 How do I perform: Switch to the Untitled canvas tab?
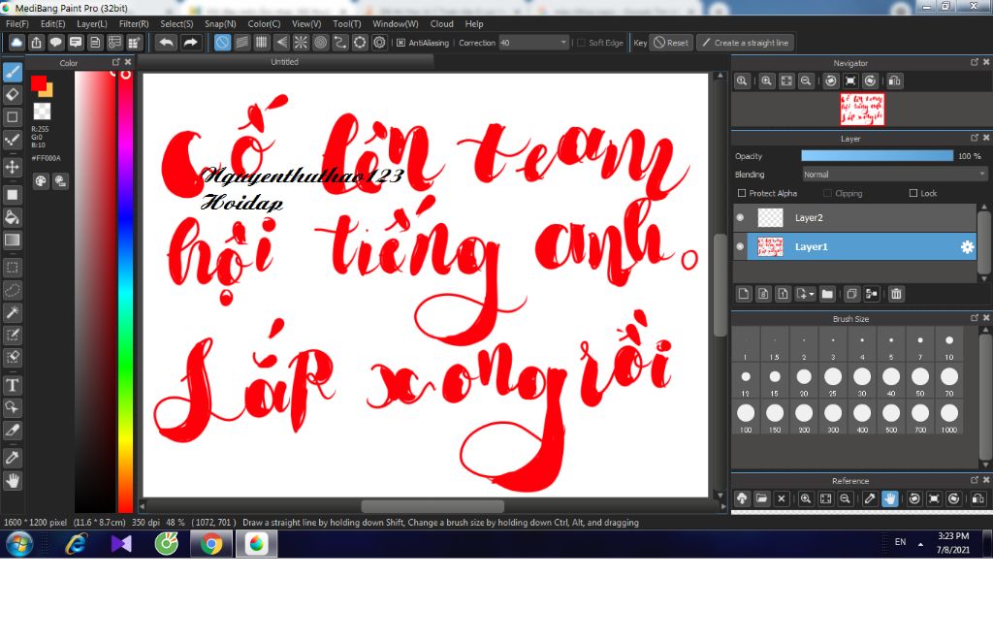pyautogui.click(x=285, y=61)
